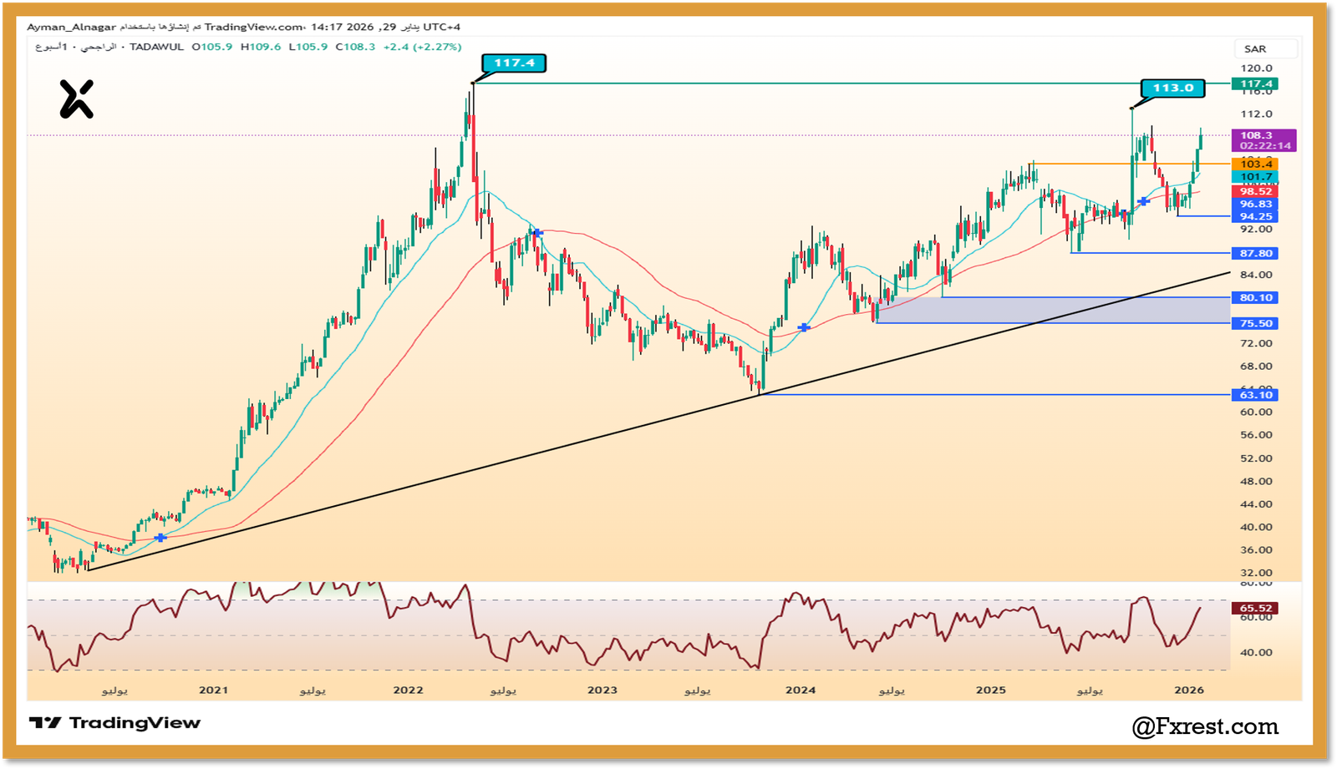1337x769 pixels.
Task: Select the blue cross marker in mid-2022
Action: pyautogui.click(x=536, y=233)
